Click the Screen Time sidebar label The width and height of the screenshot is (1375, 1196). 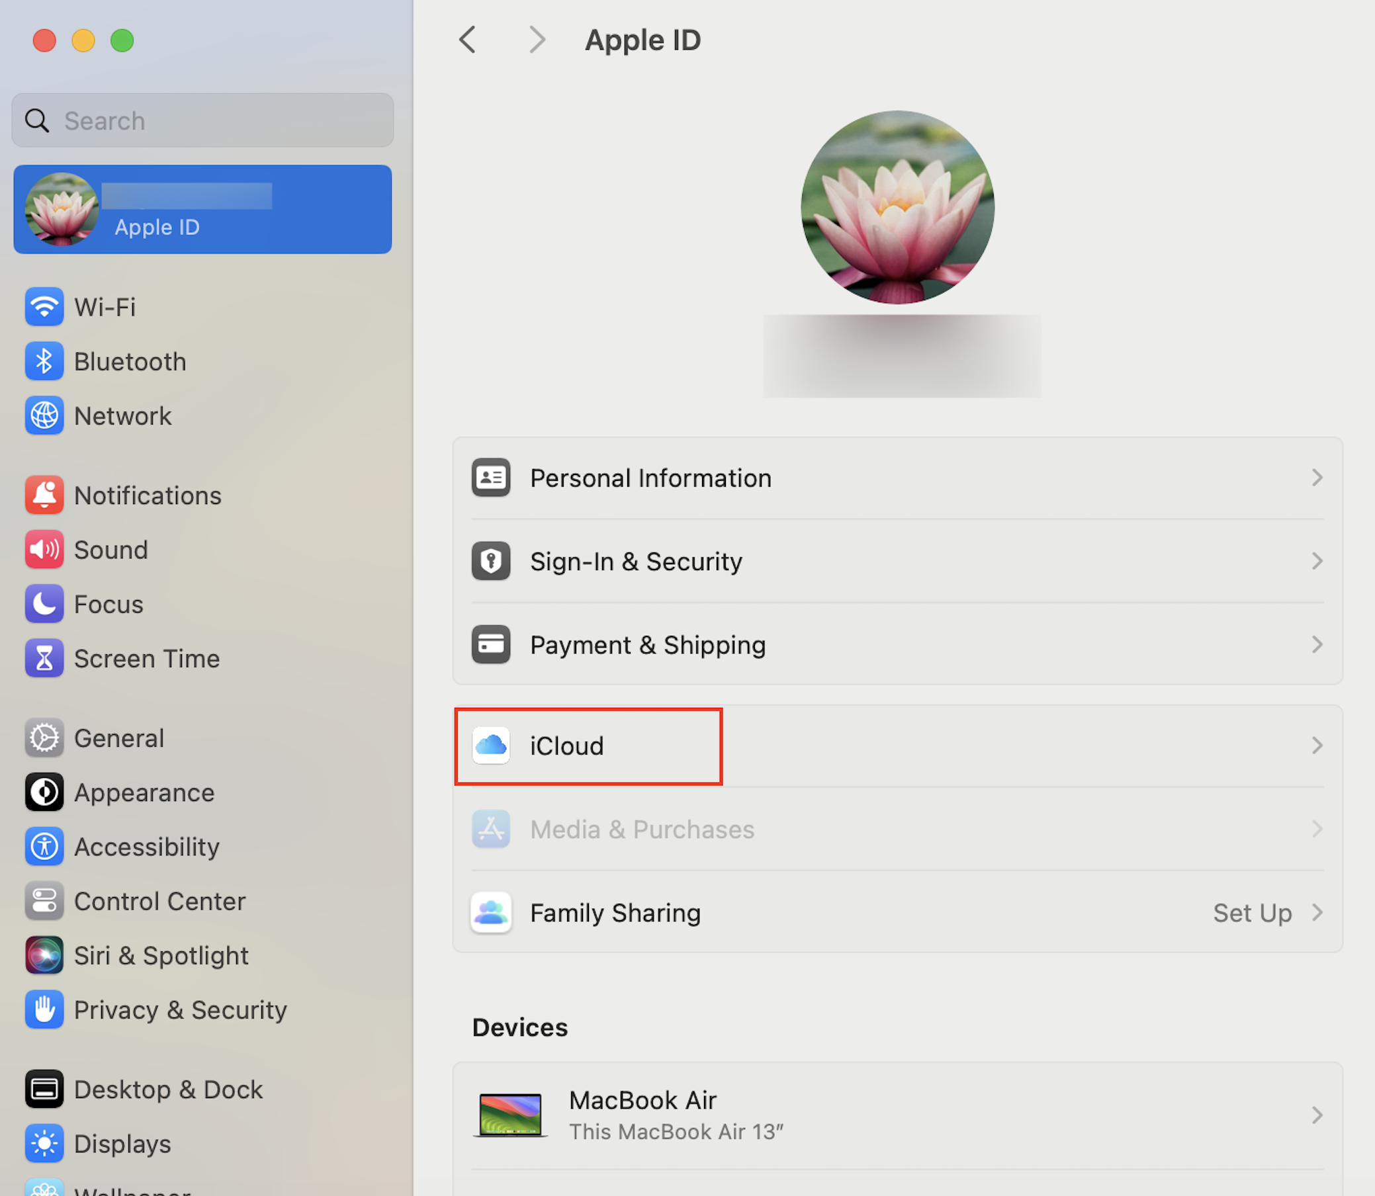[x=147, y=658]
